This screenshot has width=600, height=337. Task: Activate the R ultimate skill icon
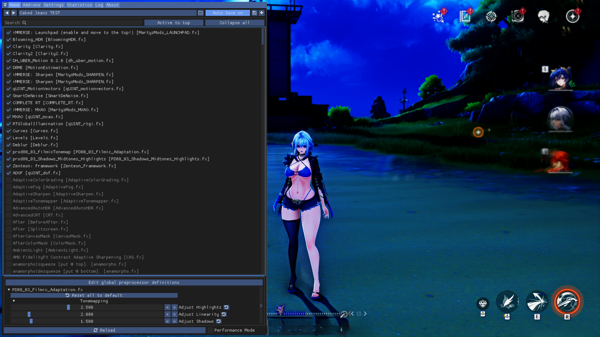567,302
